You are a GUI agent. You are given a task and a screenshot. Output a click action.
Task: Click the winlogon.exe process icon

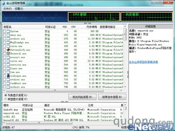click(8, 76)
